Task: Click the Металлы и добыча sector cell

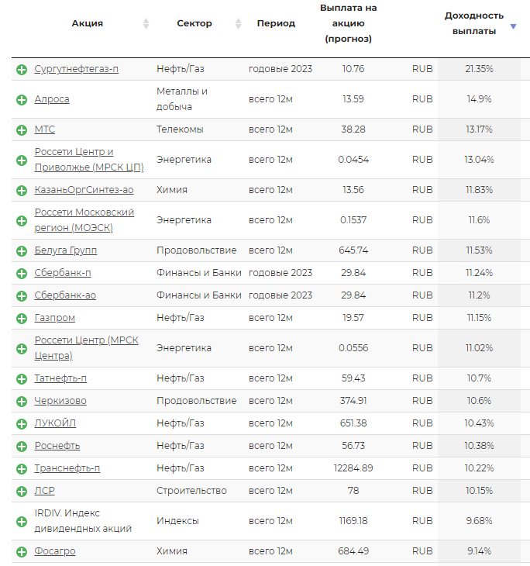Action: pos(182,99)
